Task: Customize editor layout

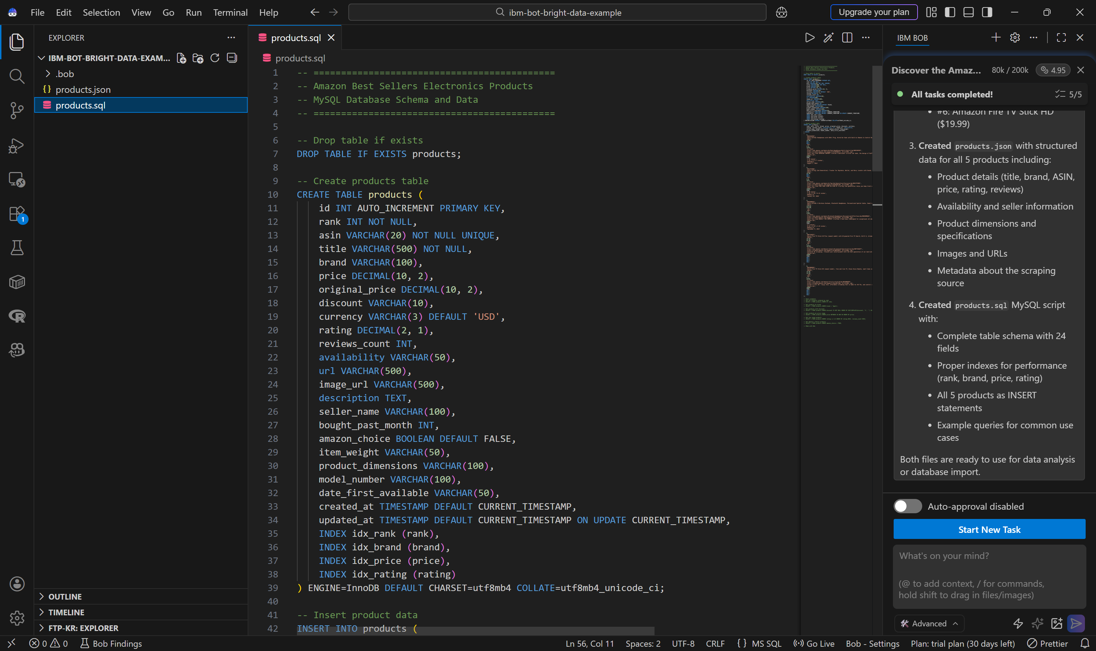Action: [x=931, y=12]
